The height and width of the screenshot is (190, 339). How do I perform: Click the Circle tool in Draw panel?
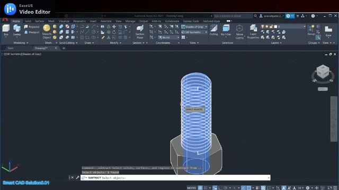pos(93,32)
